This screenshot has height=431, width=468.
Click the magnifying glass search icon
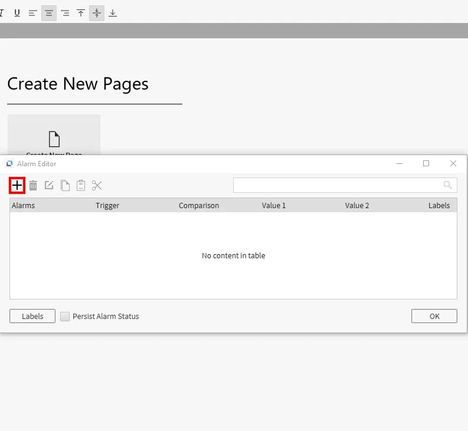click(448, 185)
